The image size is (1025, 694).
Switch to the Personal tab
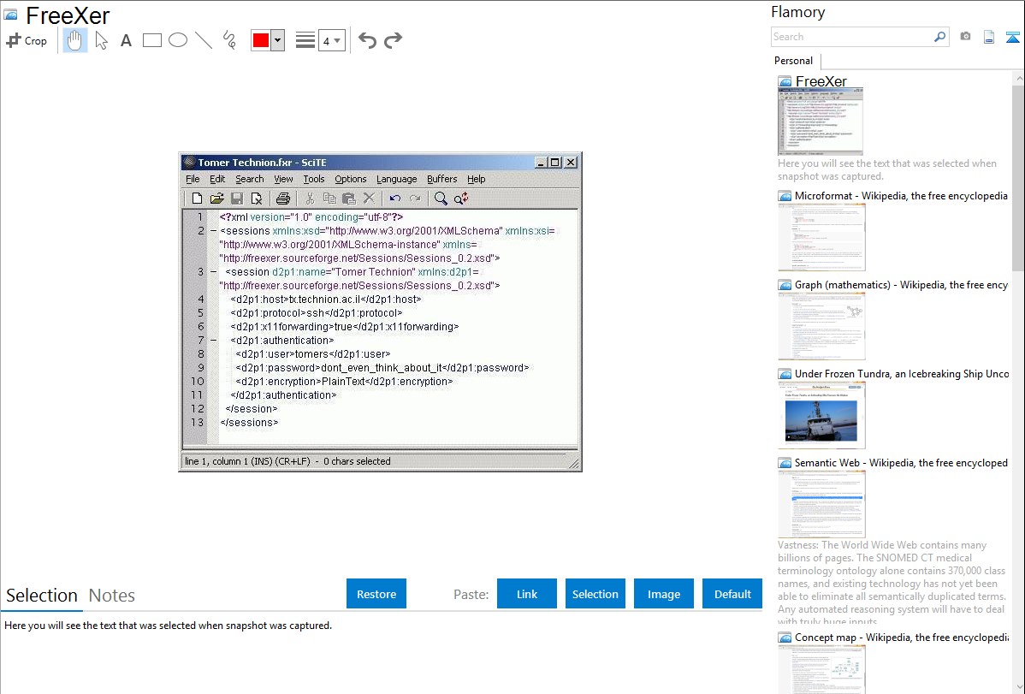click(x=794, y=60)
